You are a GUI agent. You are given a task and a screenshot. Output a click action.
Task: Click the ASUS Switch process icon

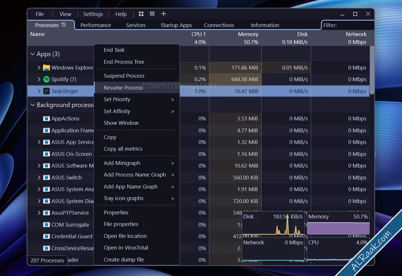point(47,177)
